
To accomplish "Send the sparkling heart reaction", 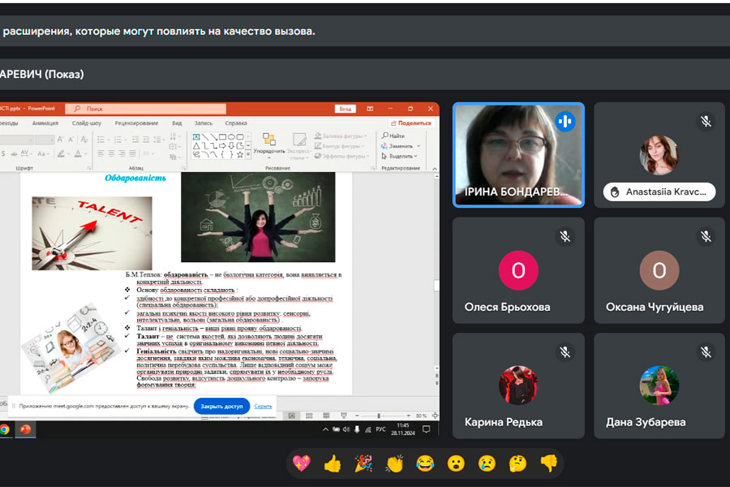I will pyautogui.click(x=301, y=463).
